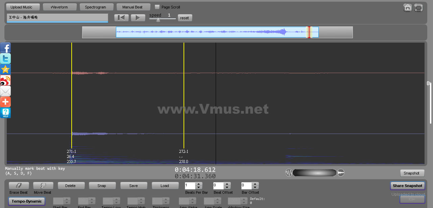Click the home icon at top right
This screenshot has width=433, height=208.
coord(408,7)
